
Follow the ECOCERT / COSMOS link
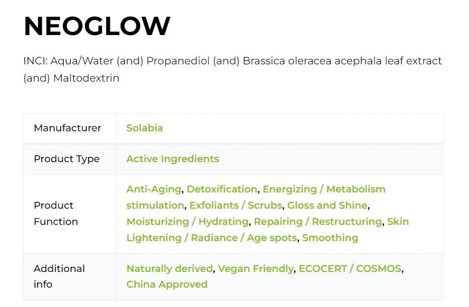(x=350, y=269)
